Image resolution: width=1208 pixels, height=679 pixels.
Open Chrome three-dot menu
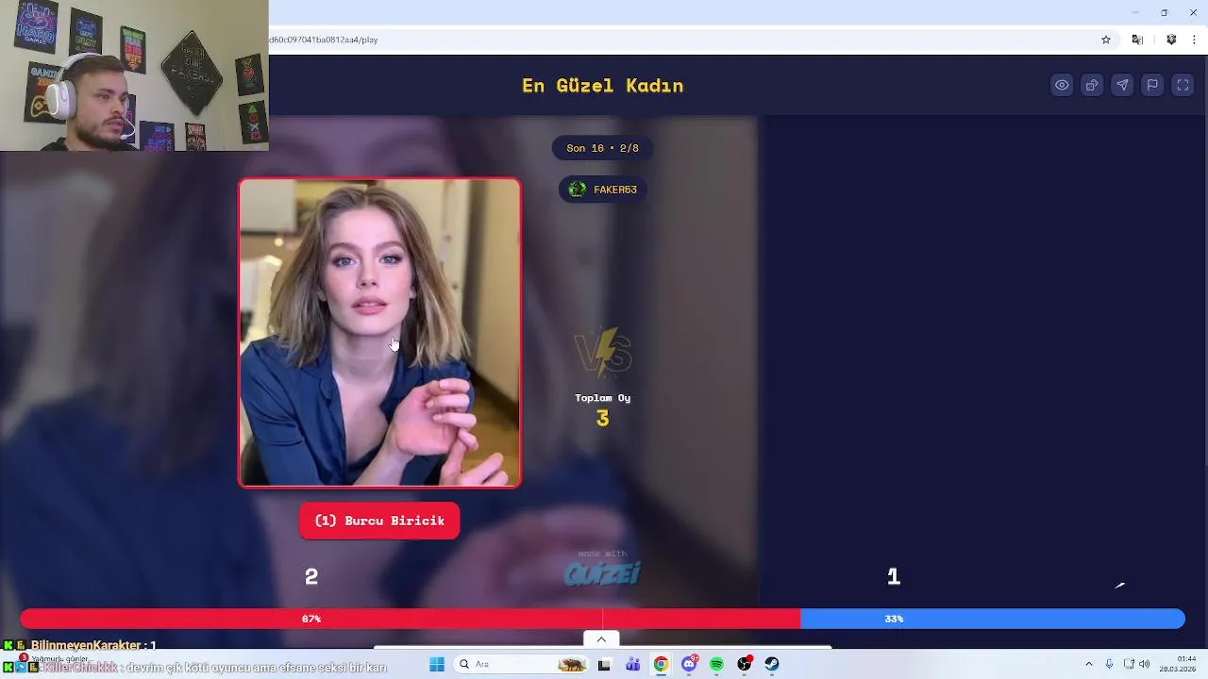(1195, 40)
